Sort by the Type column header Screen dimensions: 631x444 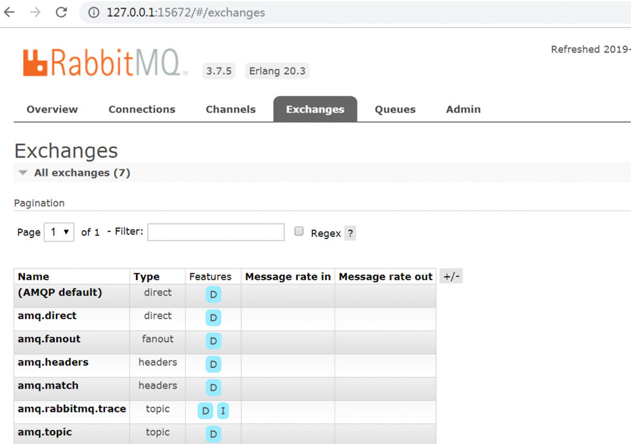click(147, 277)
